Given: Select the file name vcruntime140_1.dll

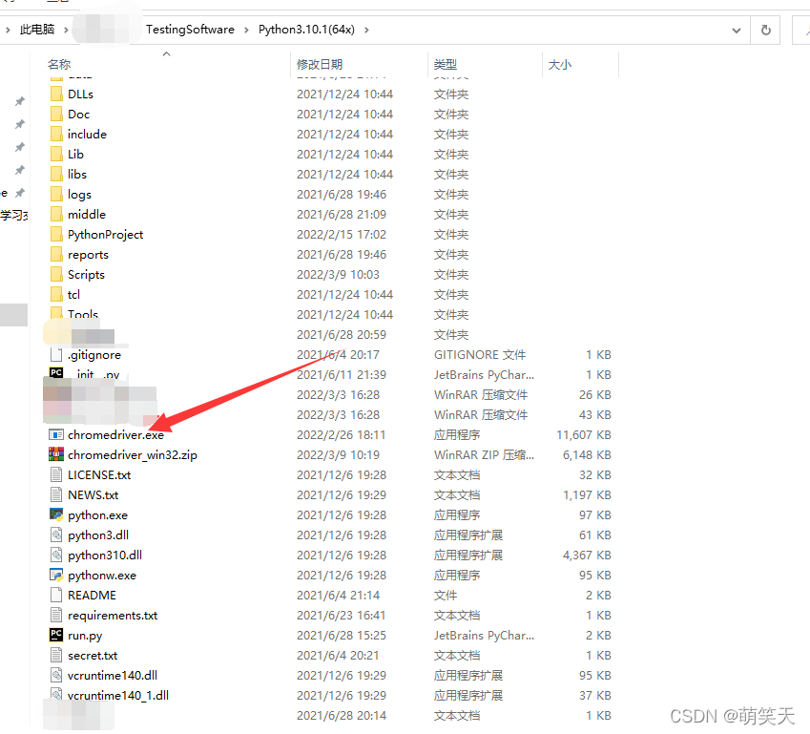Looking at the screenshot, I should [117, 696].
